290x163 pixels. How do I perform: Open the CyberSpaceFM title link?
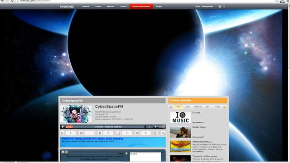[x=109, y=106]
